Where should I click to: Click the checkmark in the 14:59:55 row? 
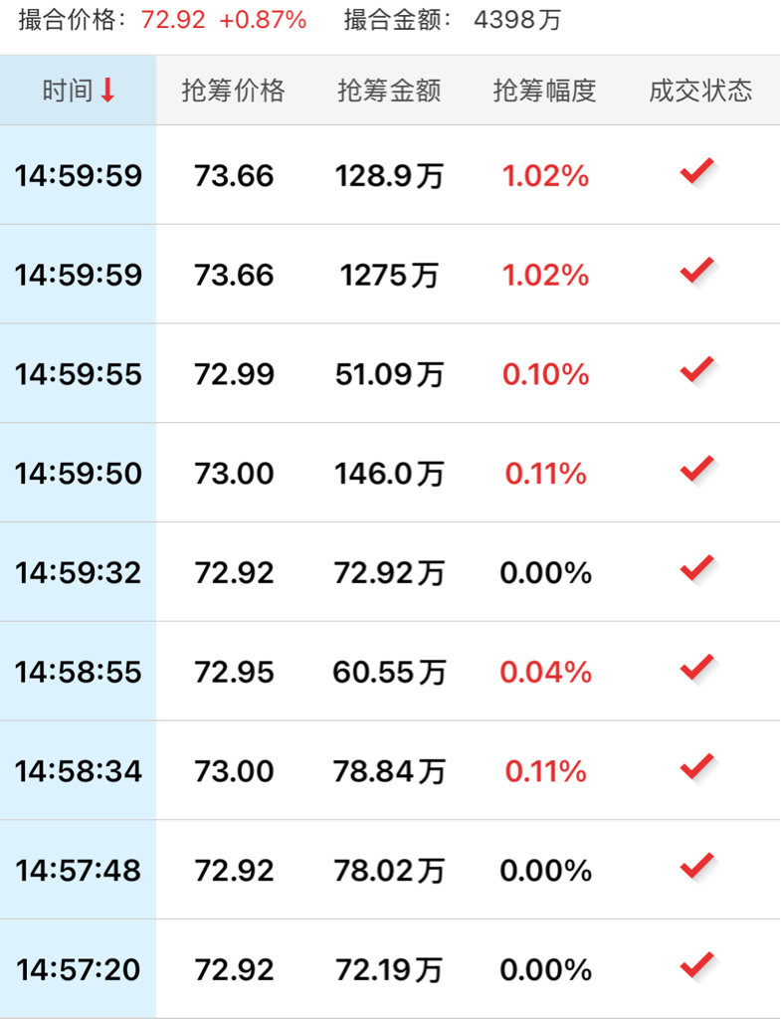coord(697,370)
